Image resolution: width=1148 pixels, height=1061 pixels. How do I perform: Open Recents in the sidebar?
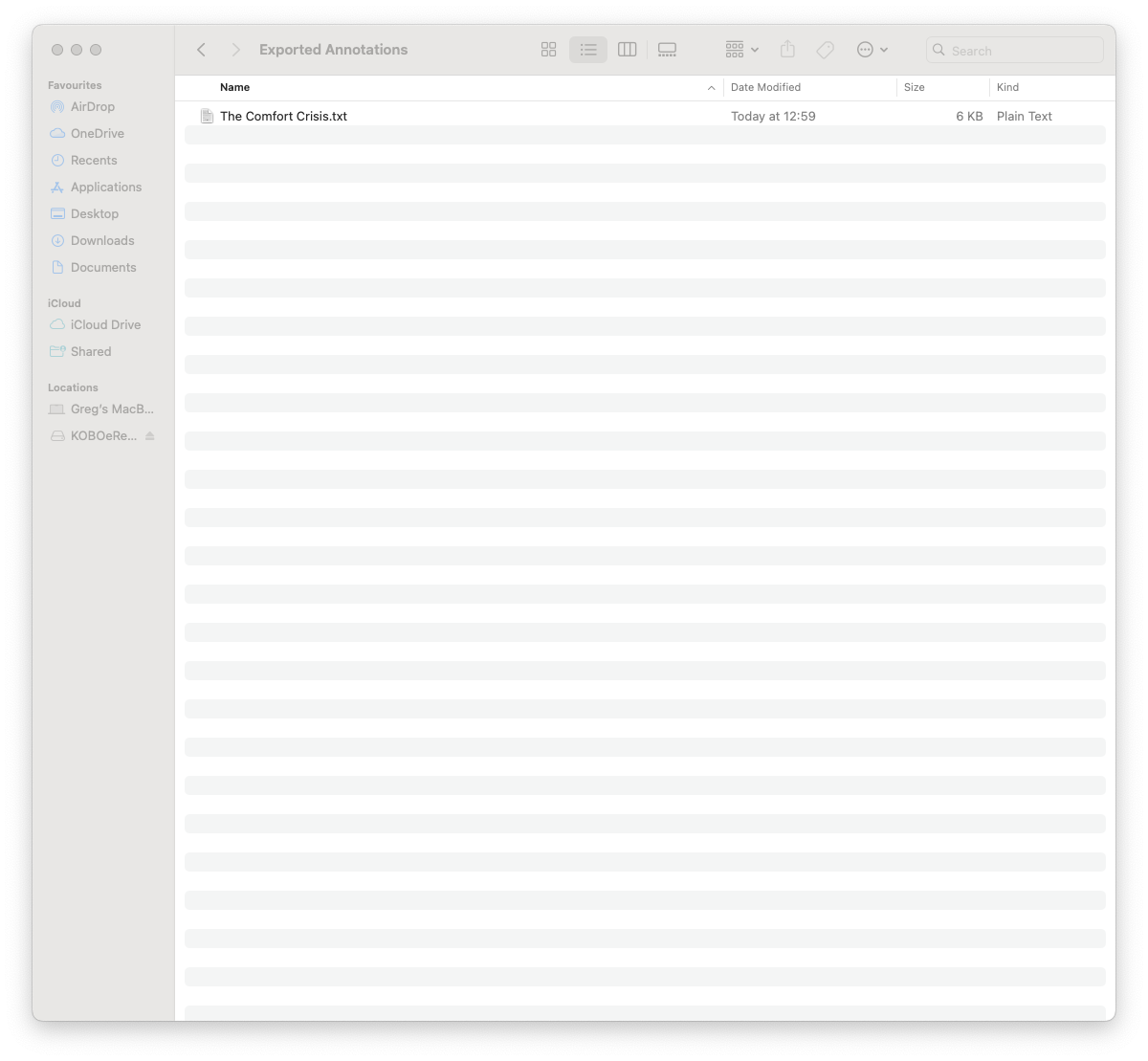(94, 161)
